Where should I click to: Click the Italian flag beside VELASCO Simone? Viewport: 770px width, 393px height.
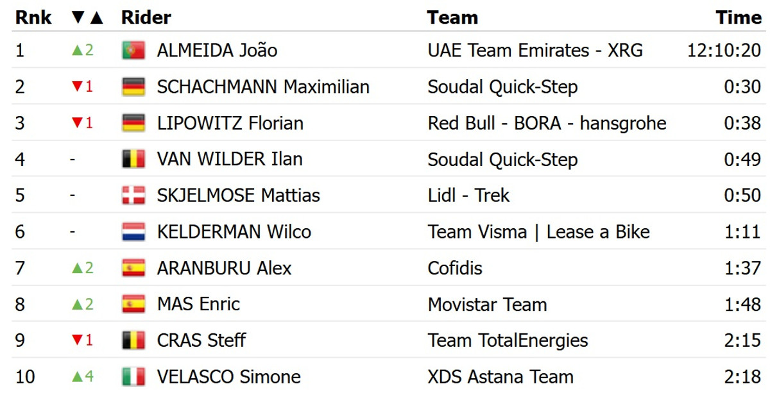(133, 377)
